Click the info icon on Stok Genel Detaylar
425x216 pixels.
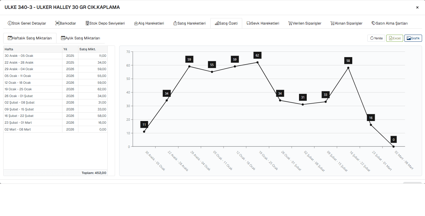pyautogui.click(x=10, y=23)
